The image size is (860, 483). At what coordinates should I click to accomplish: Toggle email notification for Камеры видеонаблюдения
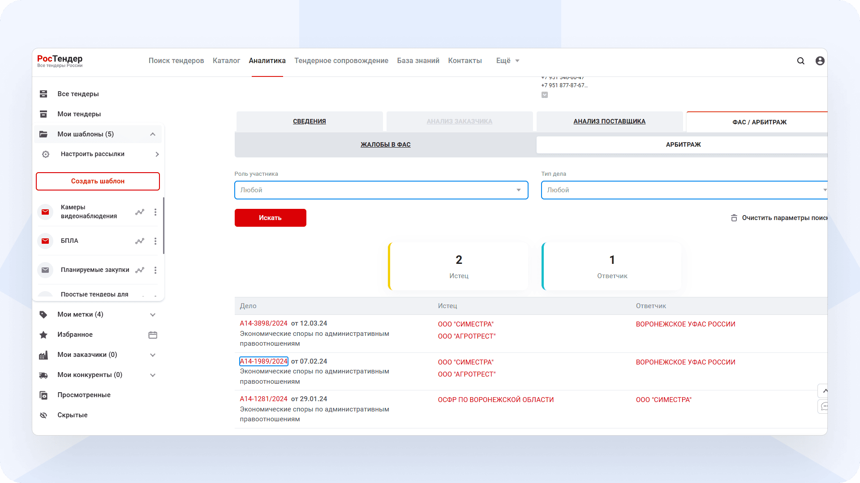(x=45, y=212)
